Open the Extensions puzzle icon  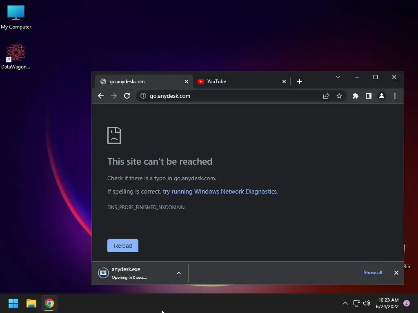pyautogui.click(x=356, y=96)
